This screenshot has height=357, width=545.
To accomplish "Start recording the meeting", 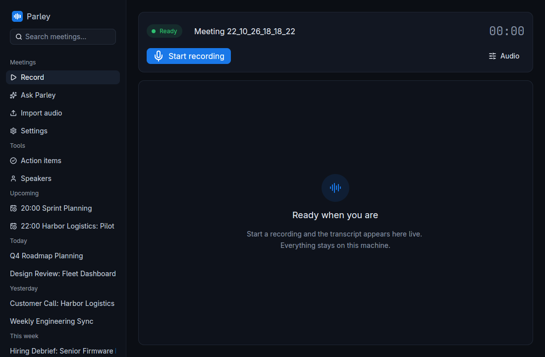I will (x=189, y=56).
